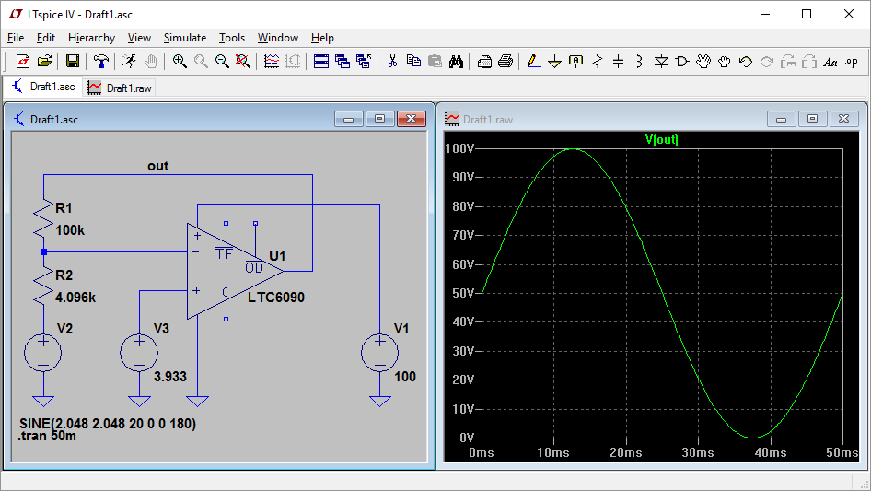Screen dimensions: 871x491
Task: Add a SPICE directive (.op) icon
Action: point(852,61)
